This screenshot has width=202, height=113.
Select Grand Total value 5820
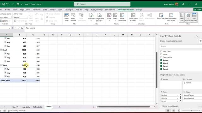tap(20, 80)
